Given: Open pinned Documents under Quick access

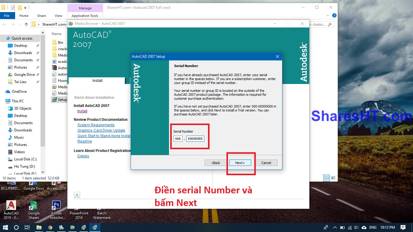Looking at the screenshot, I should coord(23,60).
